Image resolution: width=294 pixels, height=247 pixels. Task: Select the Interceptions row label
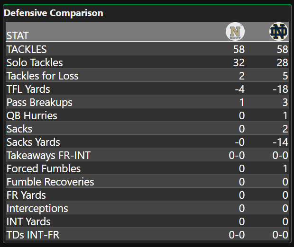37,208
